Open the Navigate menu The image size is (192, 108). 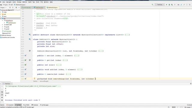pos(9,2)
